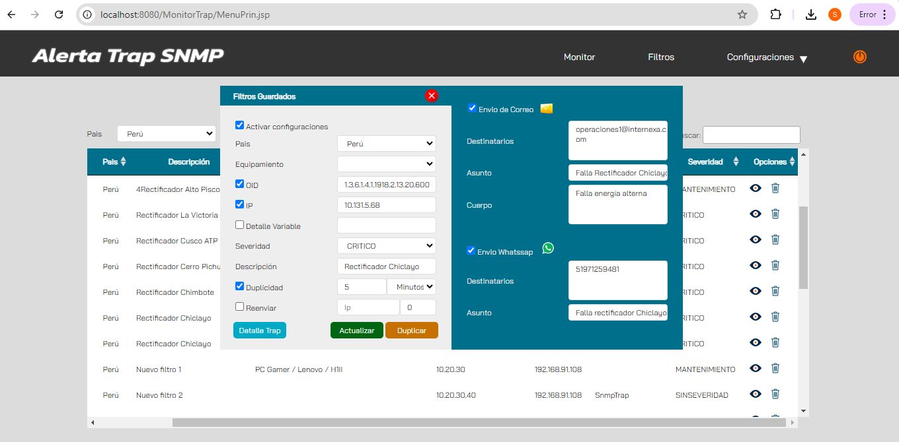Viewport: 899px width, 442px height.
Task: Open the Equipamiento dropdown
Action: tap(387, 164)
